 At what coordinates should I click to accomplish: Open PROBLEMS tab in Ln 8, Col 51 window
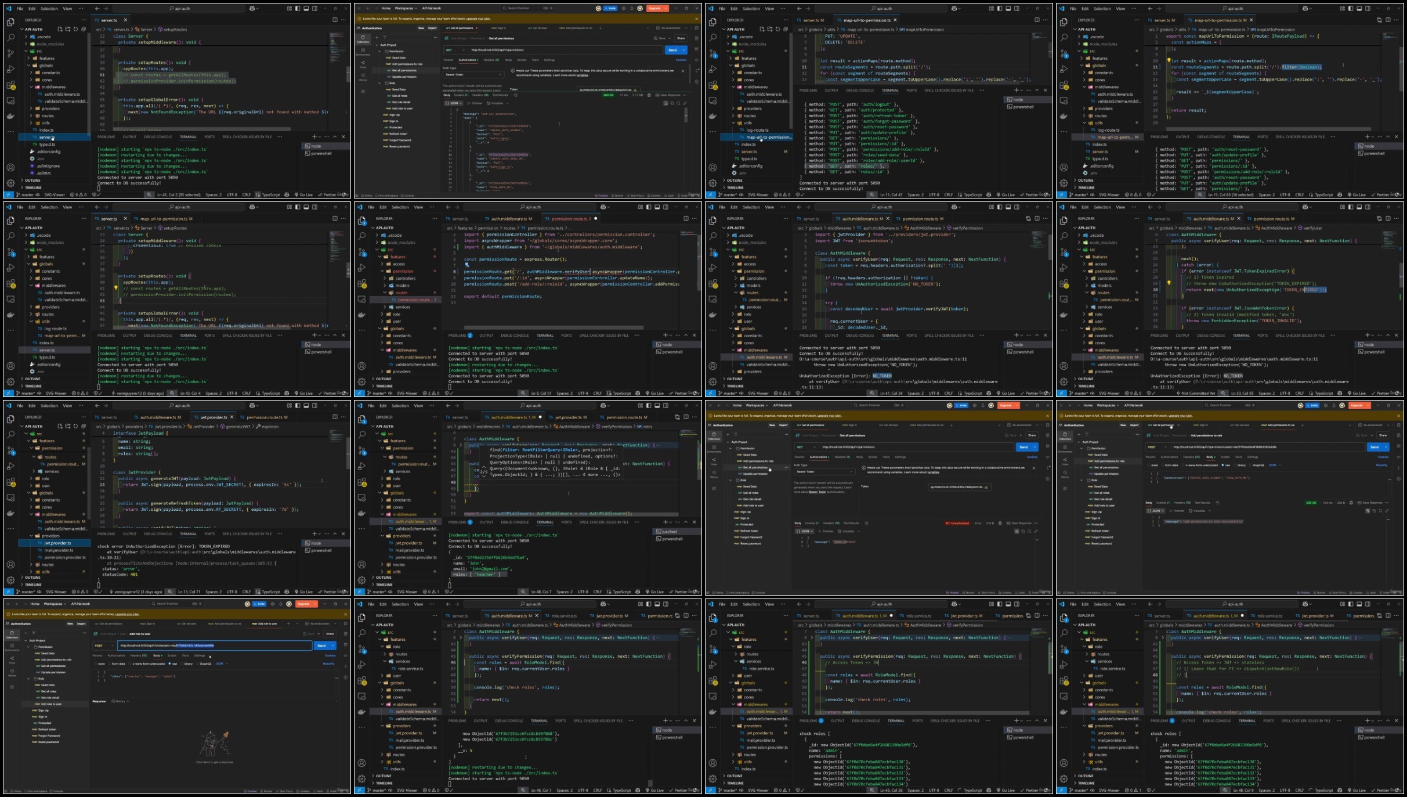coord(457,335)
